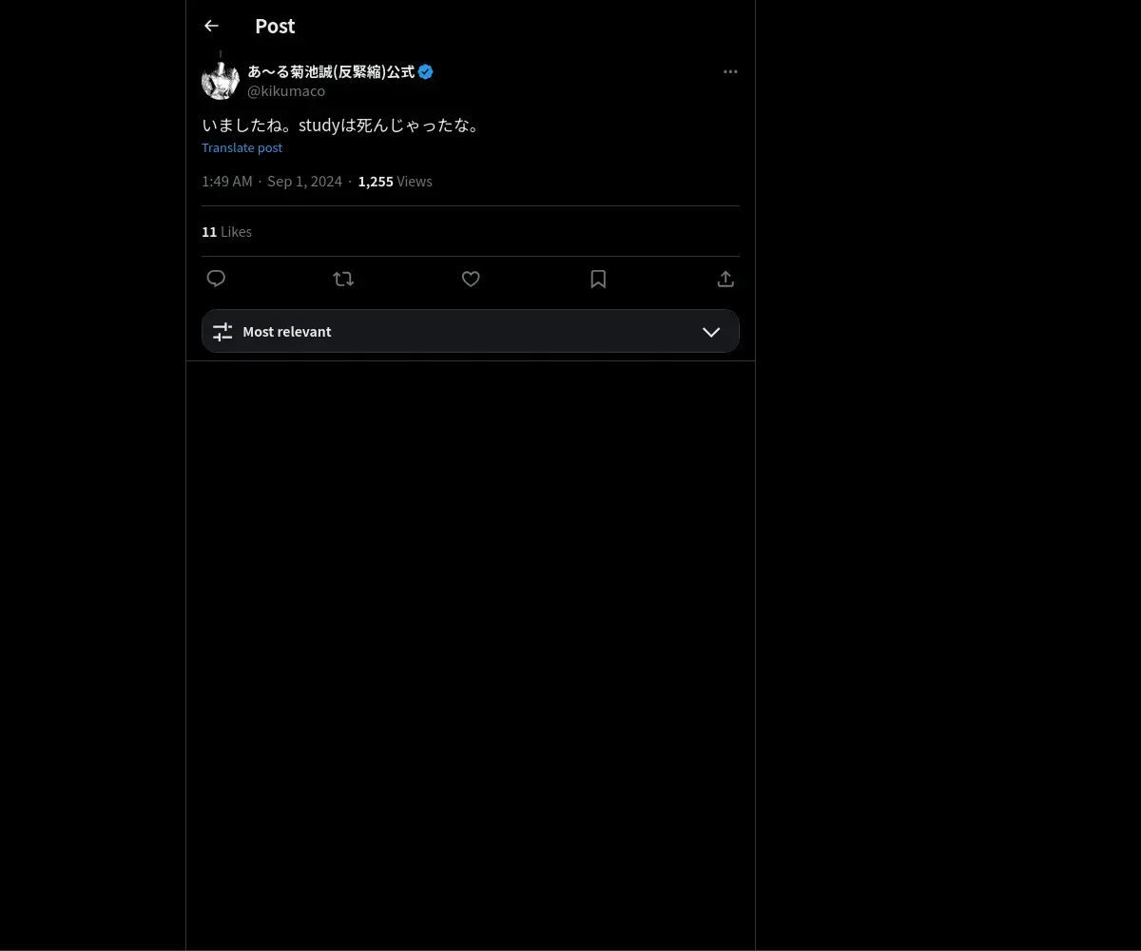Click the author display name
Image resolution: width=1141 pixels, height=951 pixels.
331,72
